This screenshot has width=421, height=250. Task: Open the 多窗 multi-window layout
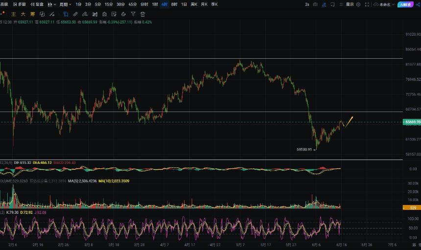19,4
